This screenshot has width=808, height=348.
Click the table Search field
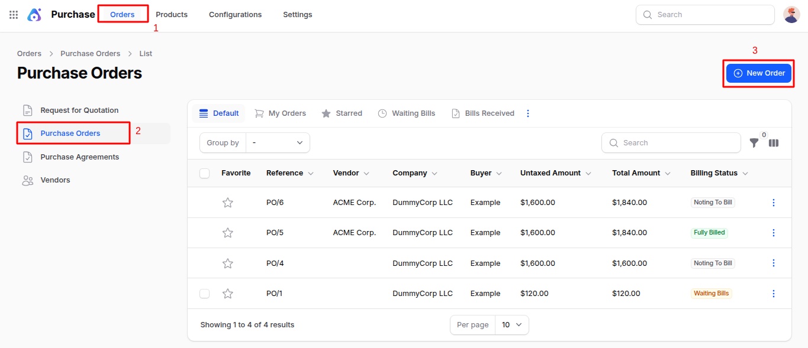coord(671,143)
